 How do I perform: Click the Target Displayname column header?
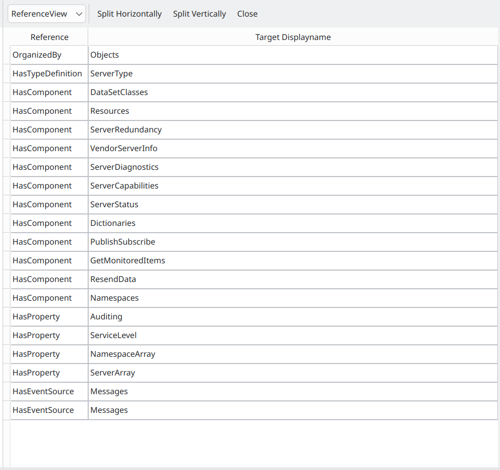pos(293,37)
